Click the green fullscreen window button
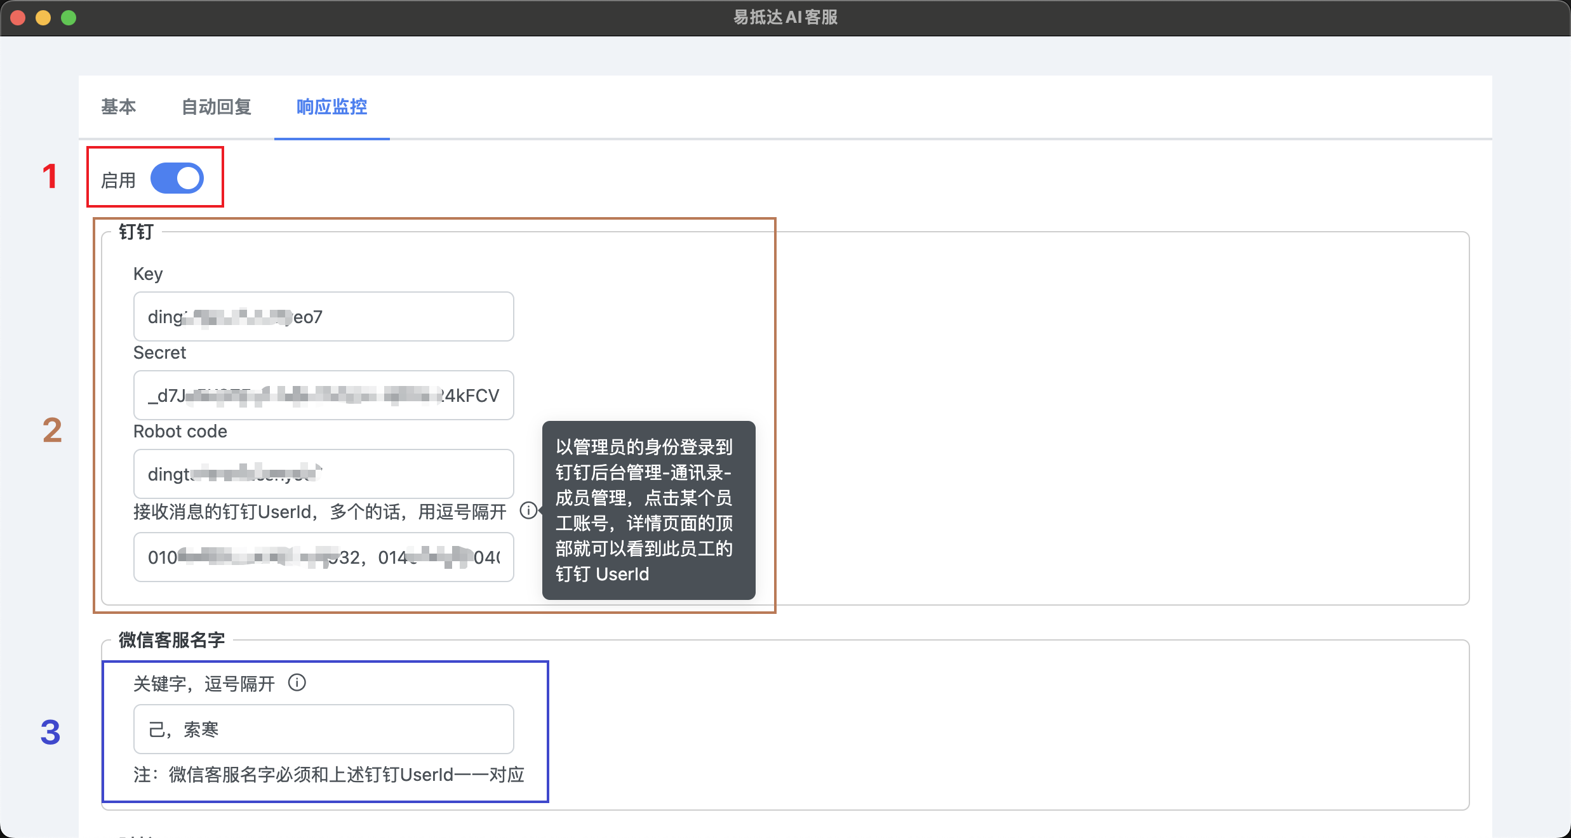1571x838 pixels. pyautogui.click(x=69, y=18)
